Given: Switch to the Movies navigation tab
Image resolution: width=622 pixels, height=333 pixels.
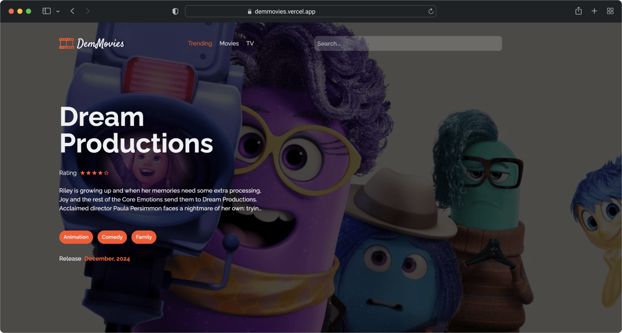Looking at the screenshot, I should (229, 44).
